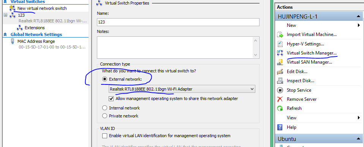Image resolution: width=364 pixels, height=147 pixels.
Task: Collapse the Ubuntu actions group
Action: pyautogui.click(x=359, y=139)
